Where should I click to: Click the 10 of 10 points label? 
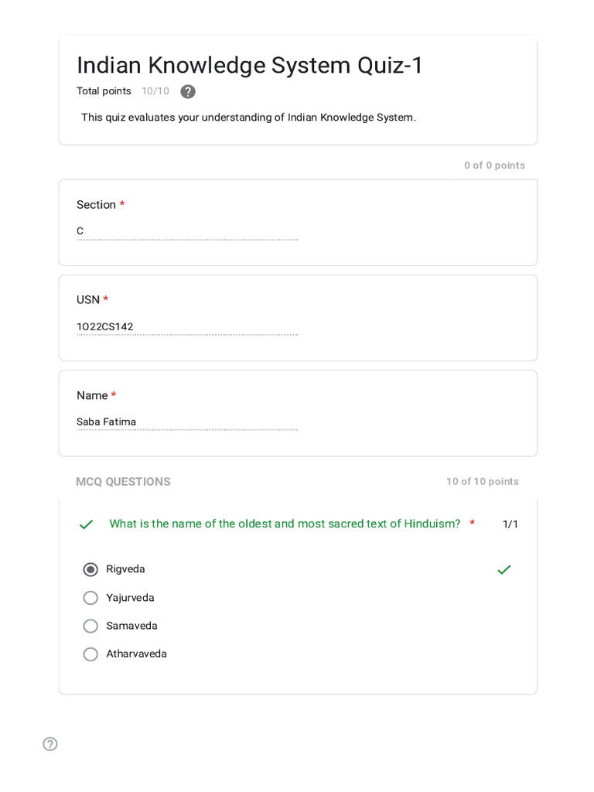[482, 481]
